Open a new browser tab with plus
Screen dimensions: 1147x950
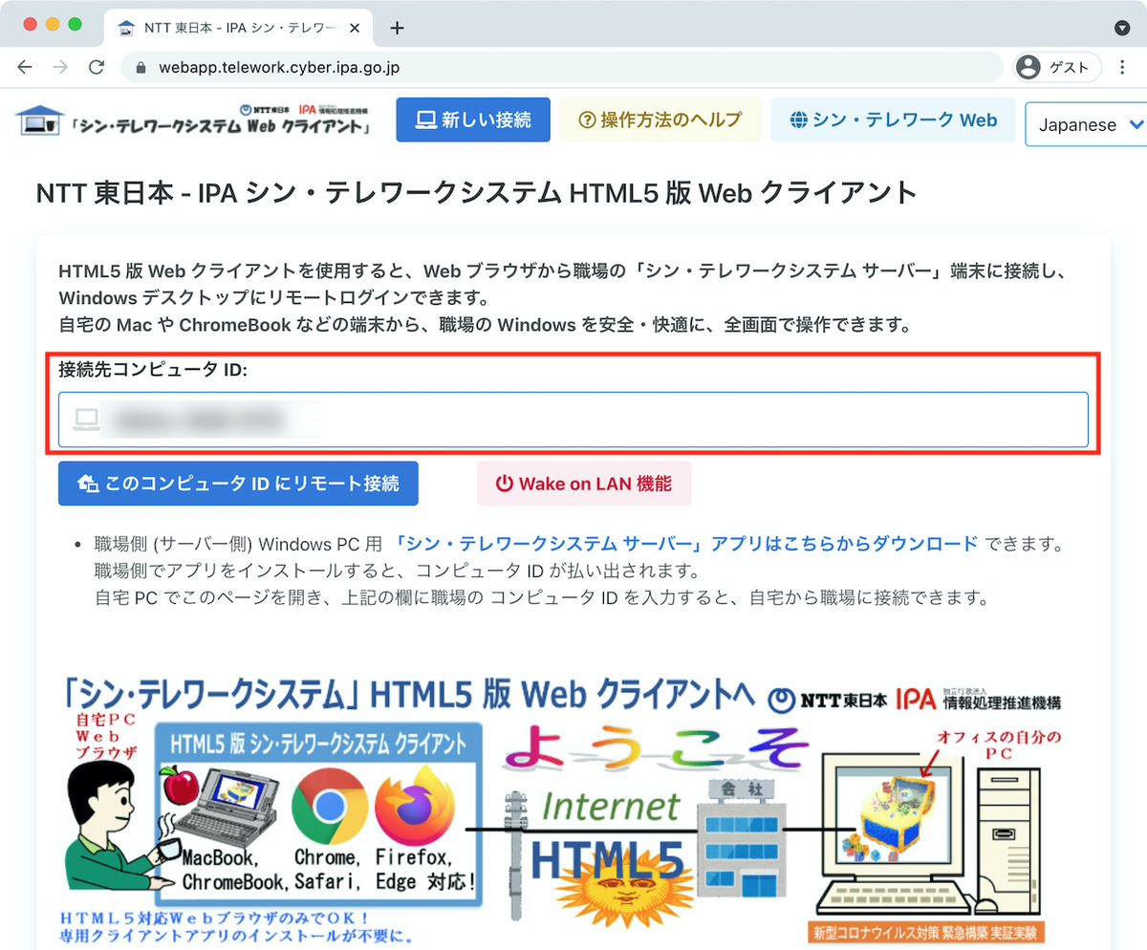[x=398, y=28]
